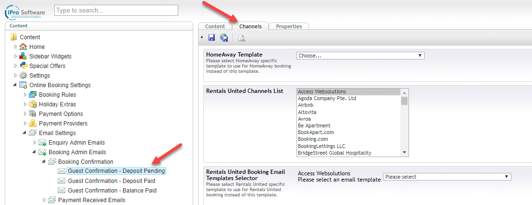Select Agoda Company Pte. Ltd channel
This screenshot has width=532, height=205.
(348, 99)
